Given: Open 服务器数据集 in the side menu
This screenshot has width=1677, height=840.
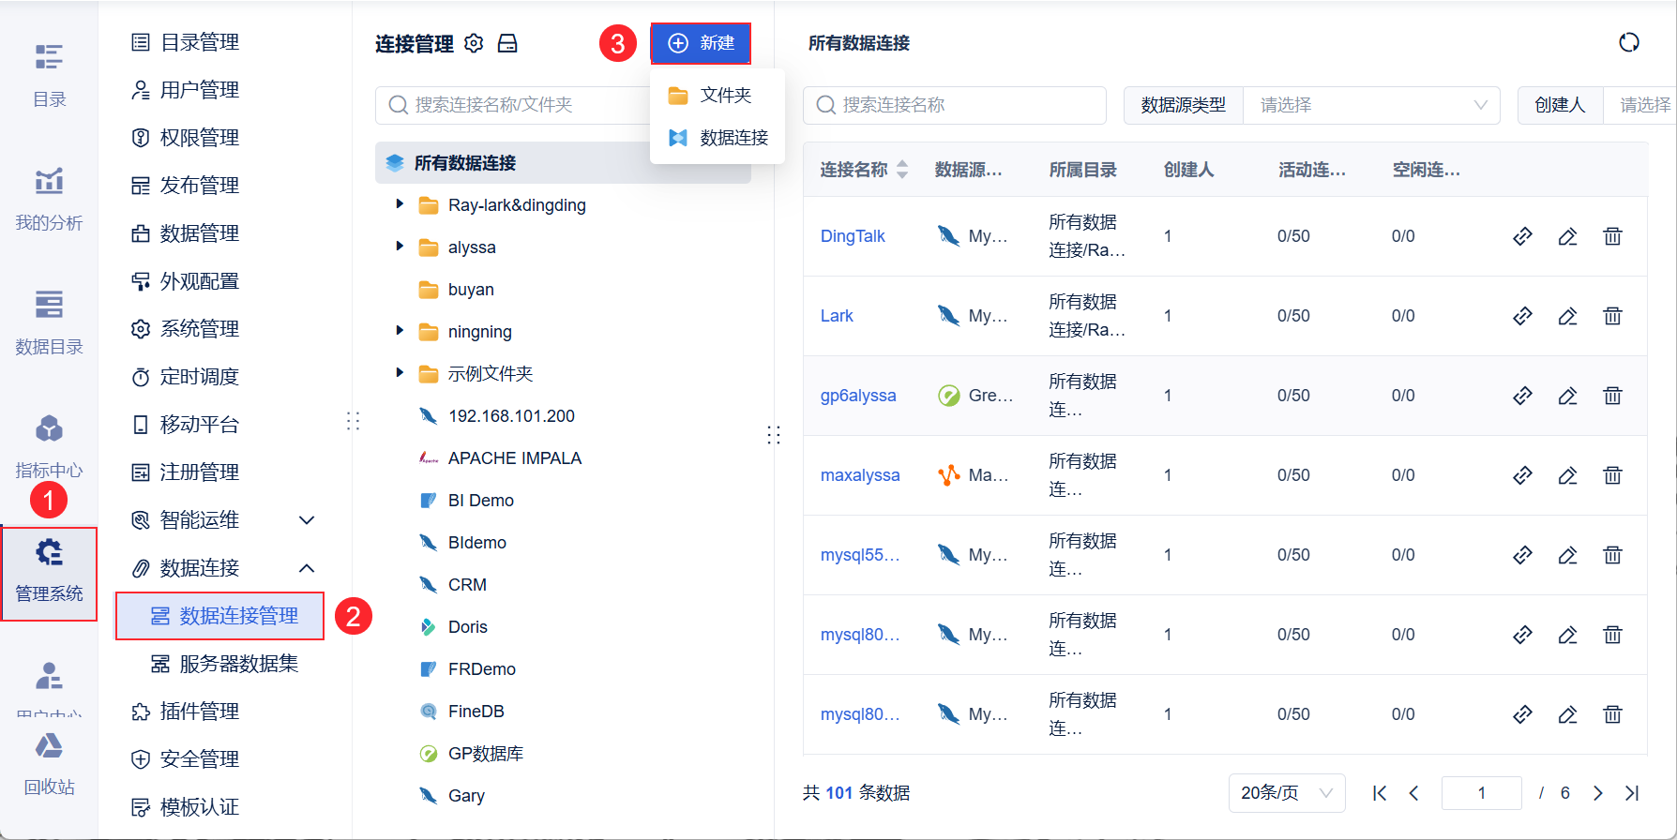Looking at the screenshot, I should click(225, 664).
